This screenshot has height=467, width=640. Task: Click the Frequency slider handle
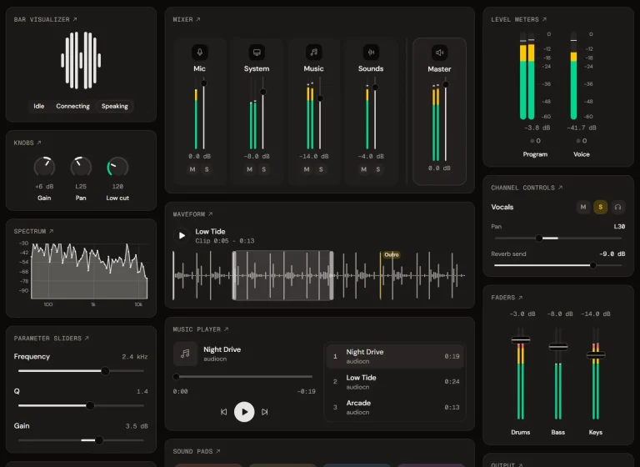point(105,371)
